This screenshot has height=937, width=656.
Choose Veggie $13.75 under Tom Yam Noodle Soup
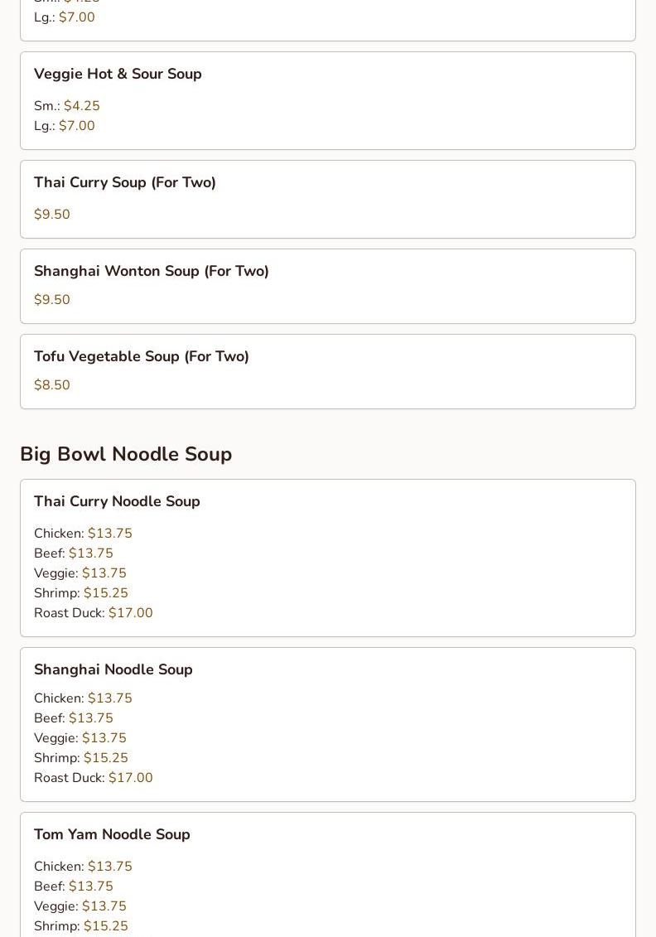coord(80,906)
